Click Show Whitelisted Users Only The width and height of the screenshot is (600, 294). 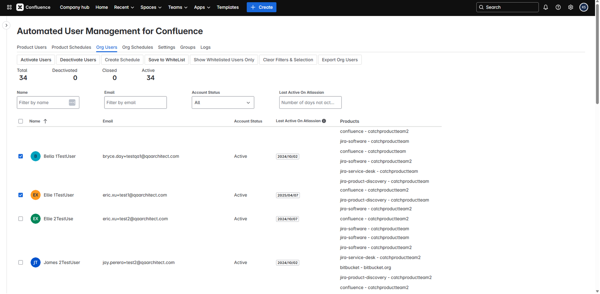[x=224, y=60]
